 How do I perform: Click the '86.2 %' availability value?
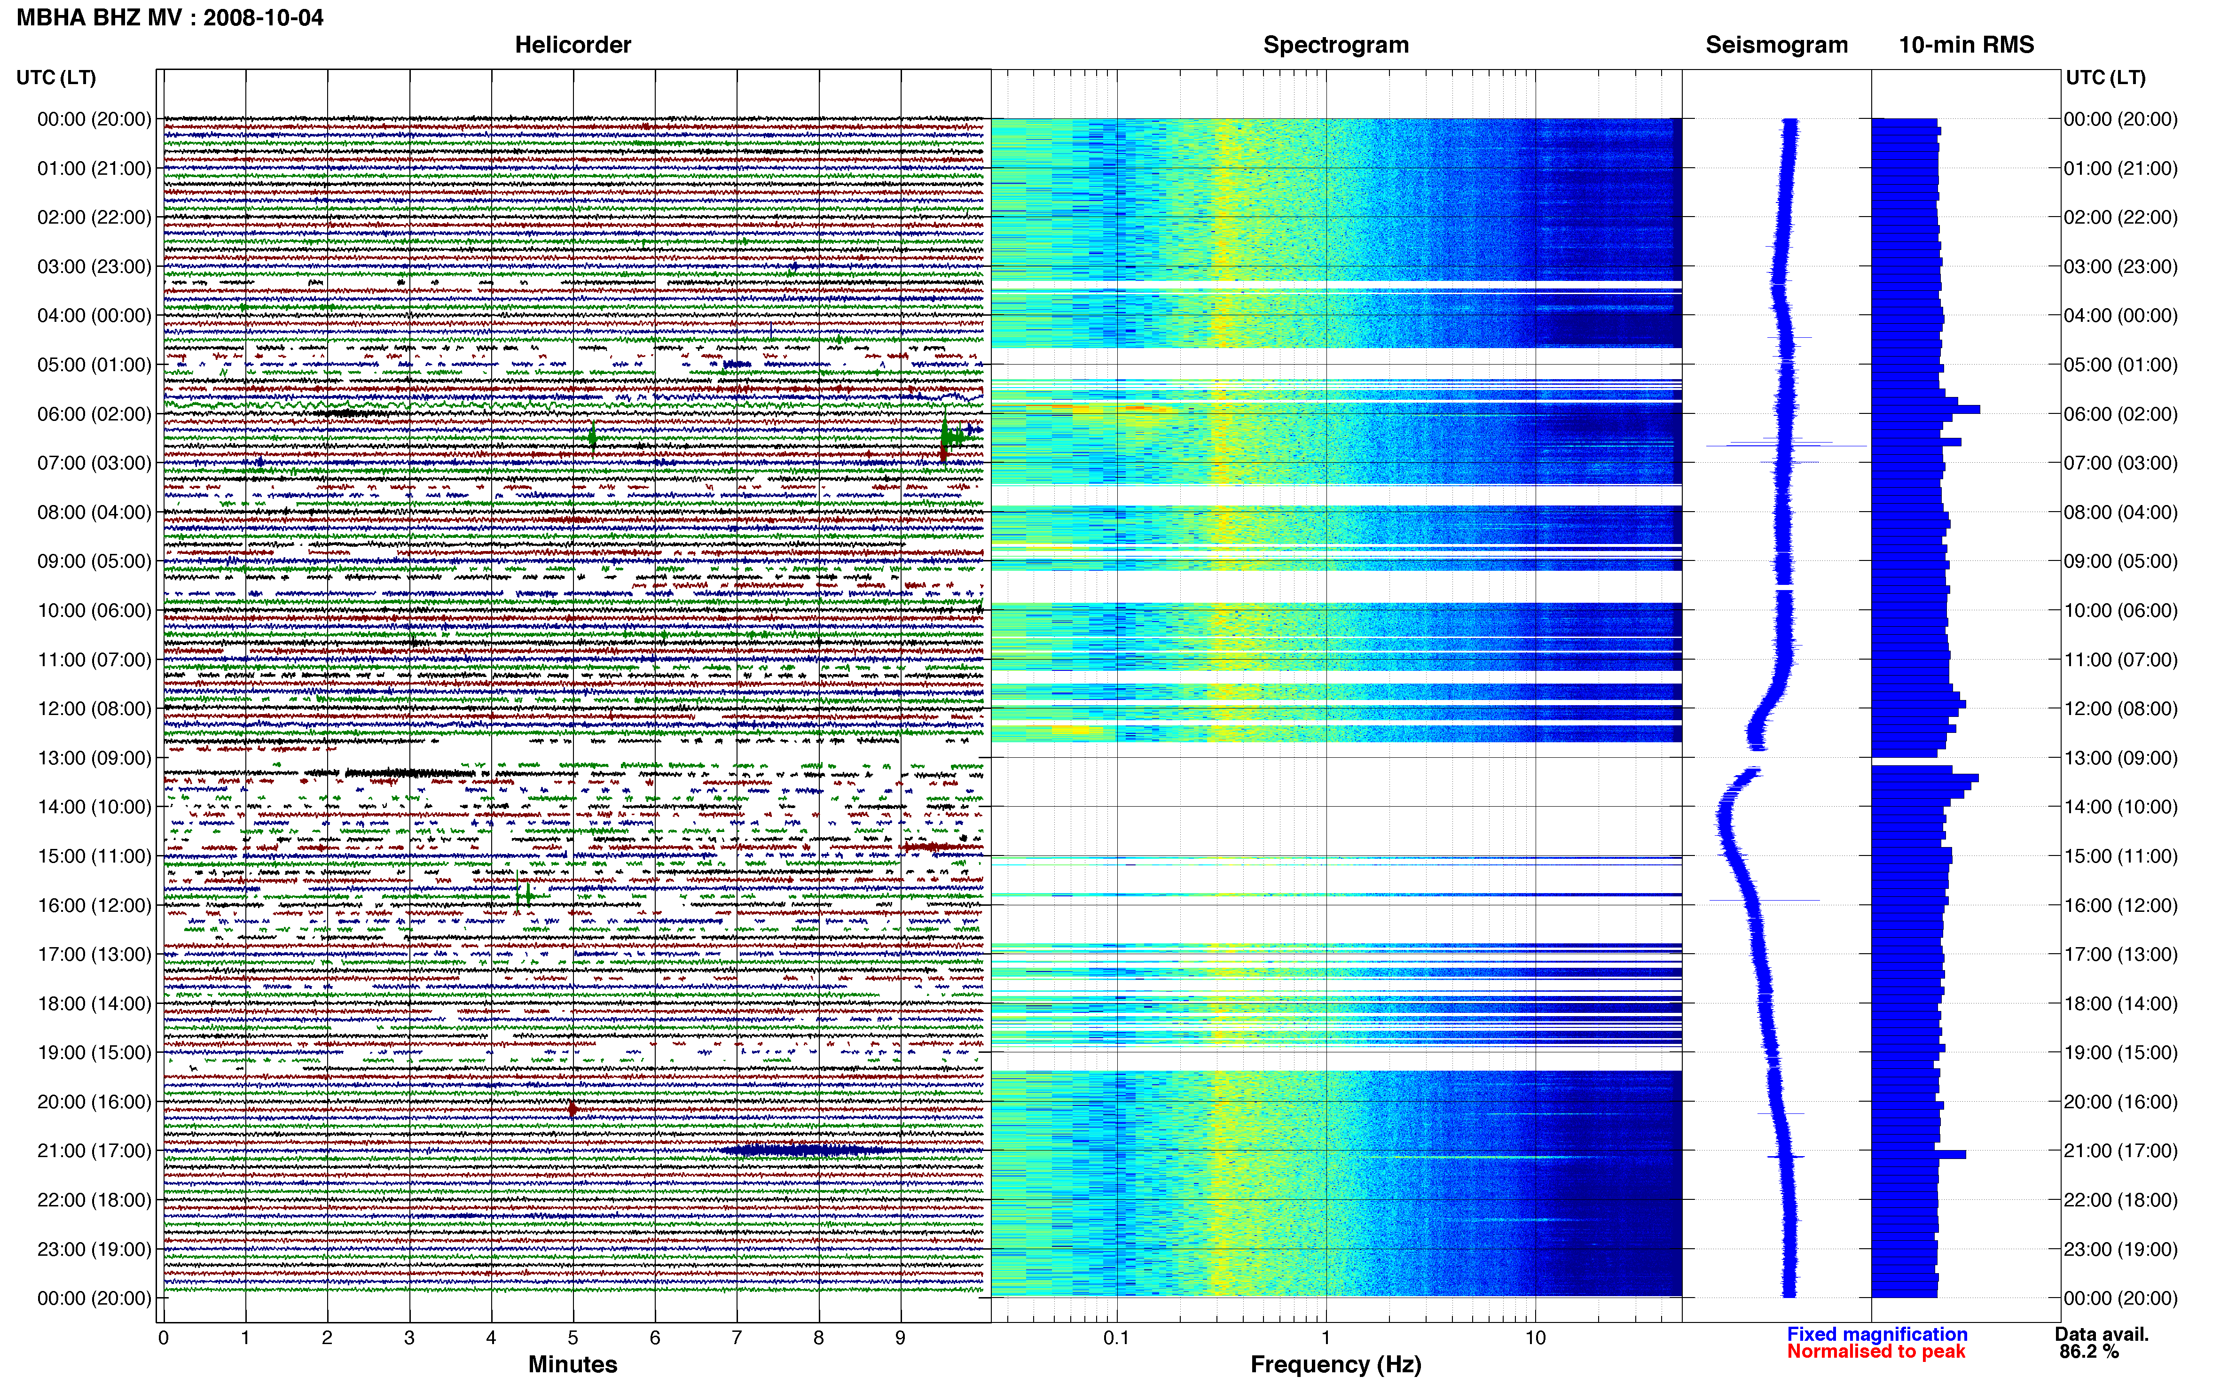coord(2089,1352)
